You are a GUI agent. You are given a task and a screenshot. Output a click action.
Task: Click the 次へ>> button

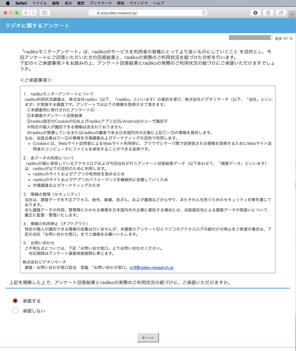click(148, 338)
